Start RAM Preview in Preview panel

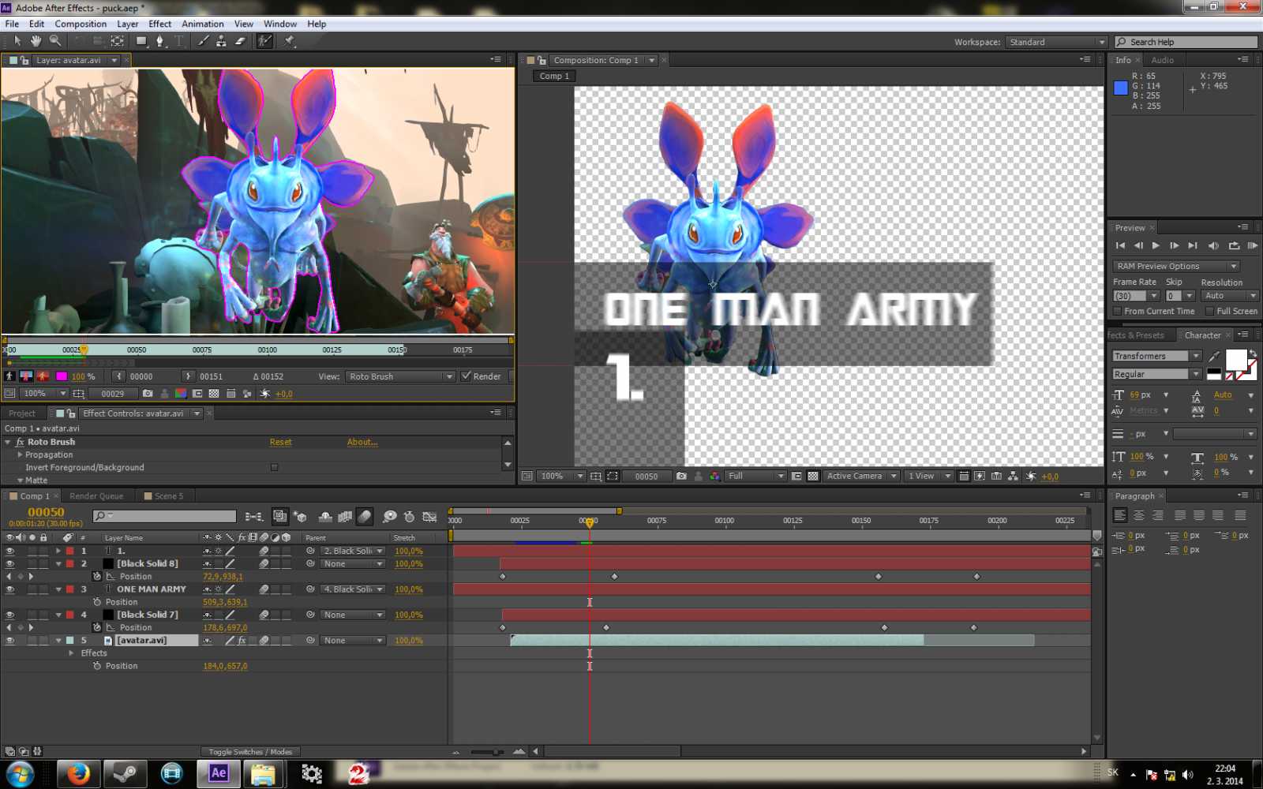pos(1252,246)
